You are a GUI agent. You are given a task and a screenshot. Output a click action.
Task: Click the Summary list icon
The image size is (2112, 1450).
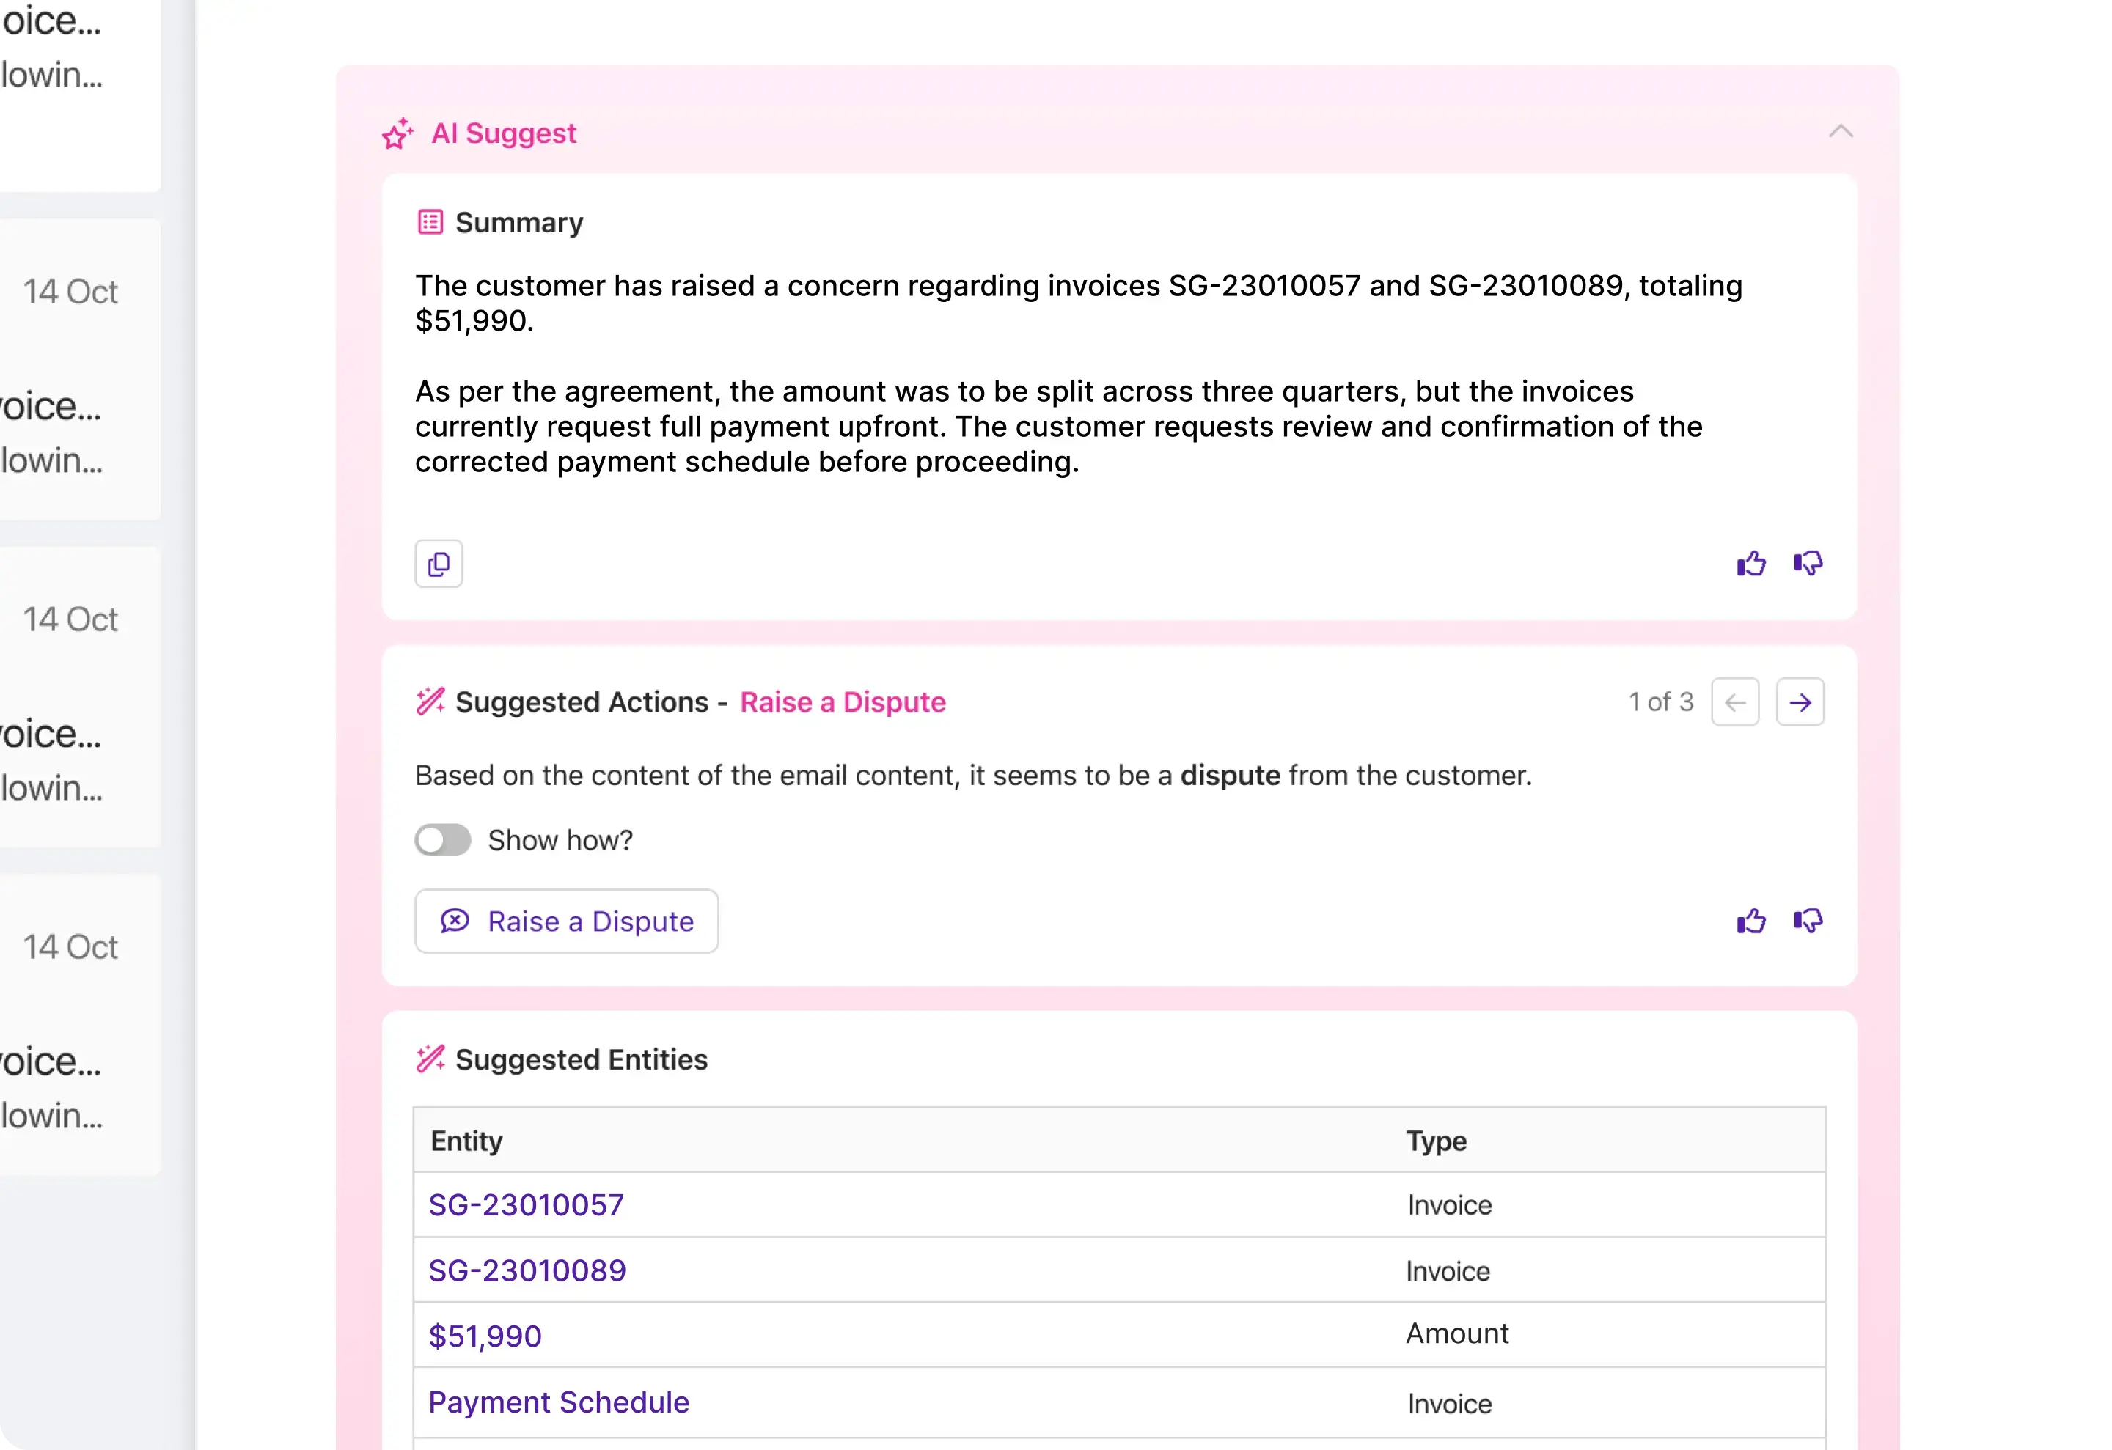430,223
